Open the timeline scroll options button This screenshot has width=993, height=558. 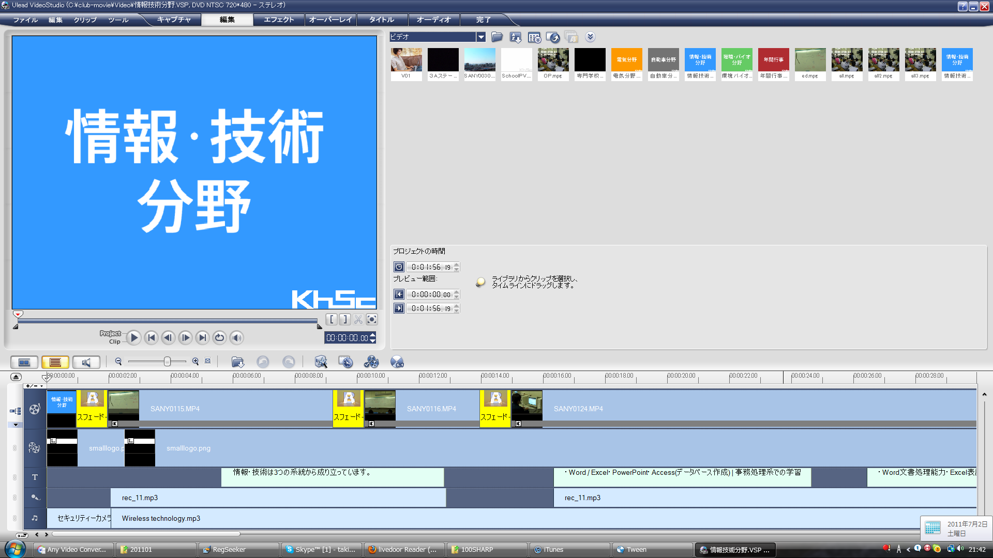click(x=22, y=535)
